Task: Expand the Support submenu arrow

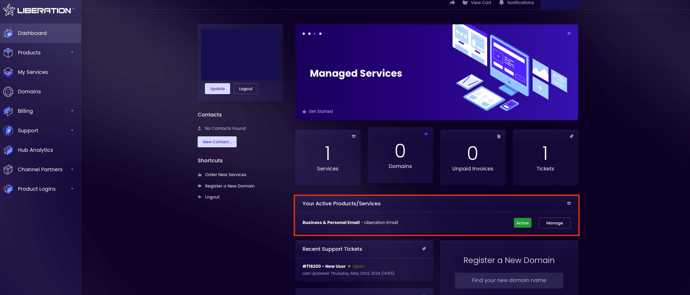Action: tap(72, 130)
